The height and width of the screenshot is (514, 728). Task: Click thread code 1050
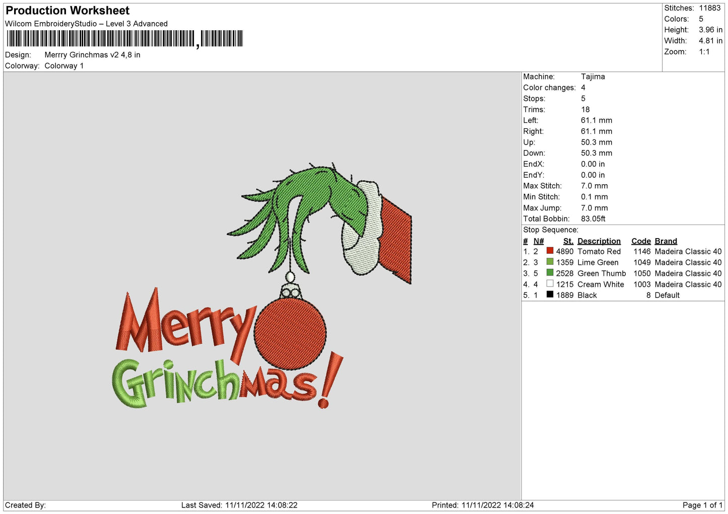pos(642,273)
